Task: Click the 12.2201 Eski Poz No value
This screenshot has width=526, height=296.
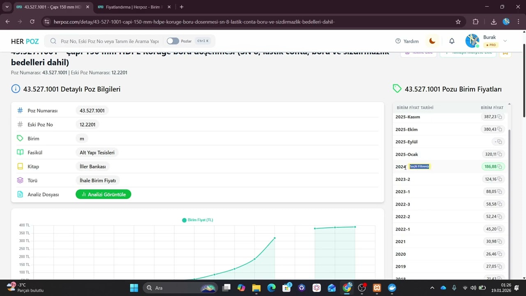Action: pos(88,125)
